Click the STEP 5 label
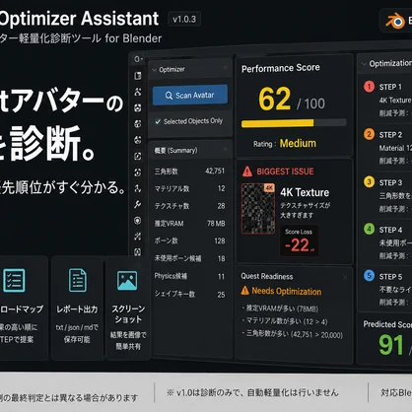The height and width of the screenshot is (412, 412). tap(390, 277)
